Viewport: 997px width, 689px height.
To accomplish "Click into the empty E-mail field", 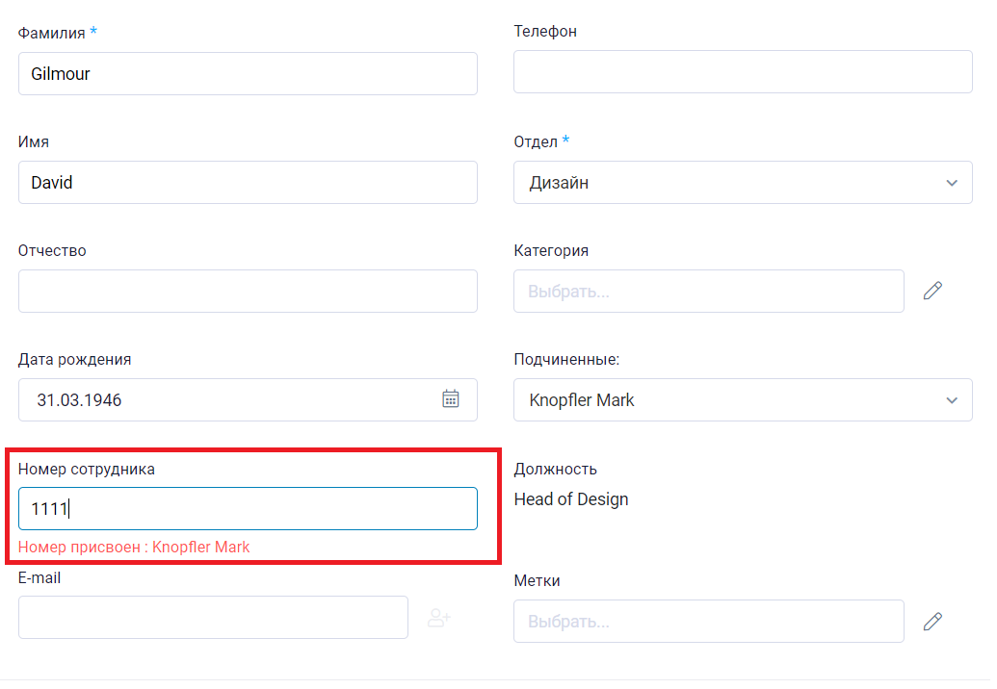I will click(213, 617).
